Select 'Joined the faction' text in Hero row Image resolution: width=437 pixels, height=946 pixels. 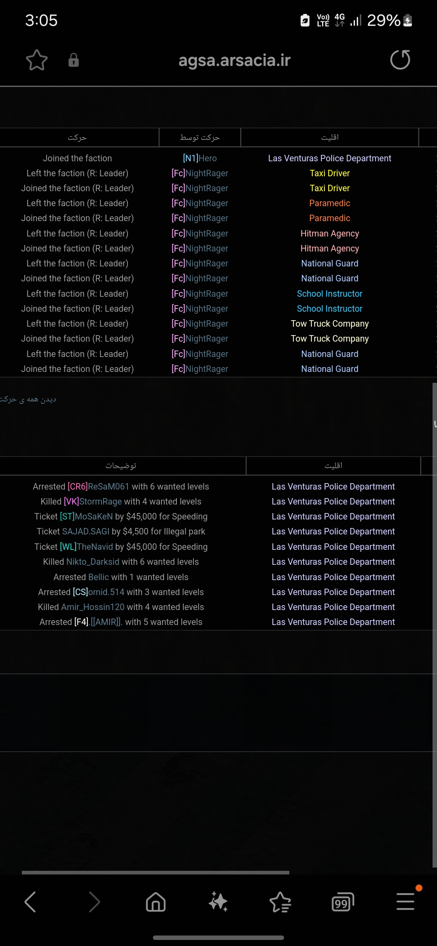(77, 158)
